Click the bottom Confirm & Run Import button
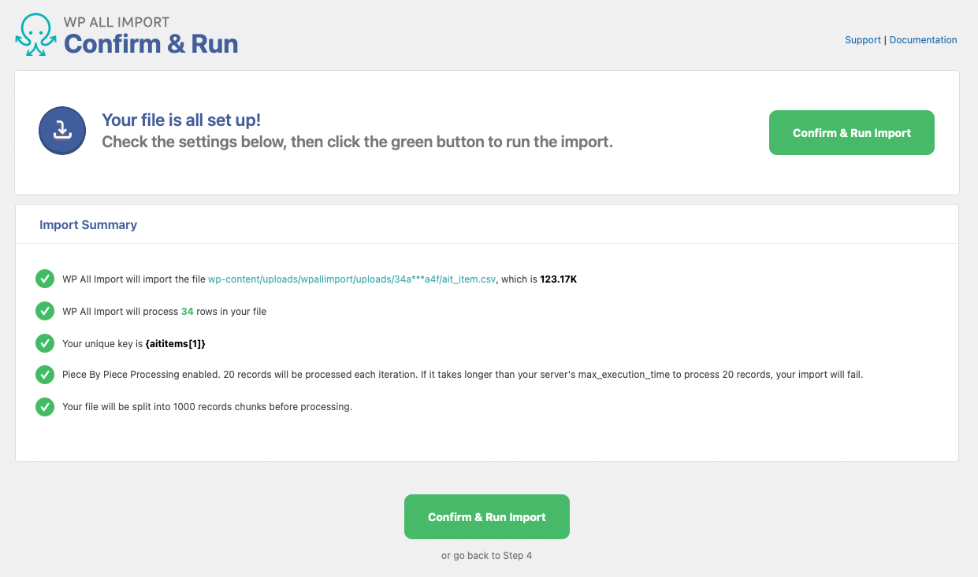Viewport: 978px width, 577px height. 487,517
